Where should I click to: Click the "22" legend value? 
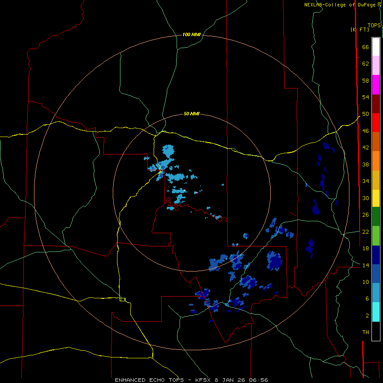tap(366, 232)
